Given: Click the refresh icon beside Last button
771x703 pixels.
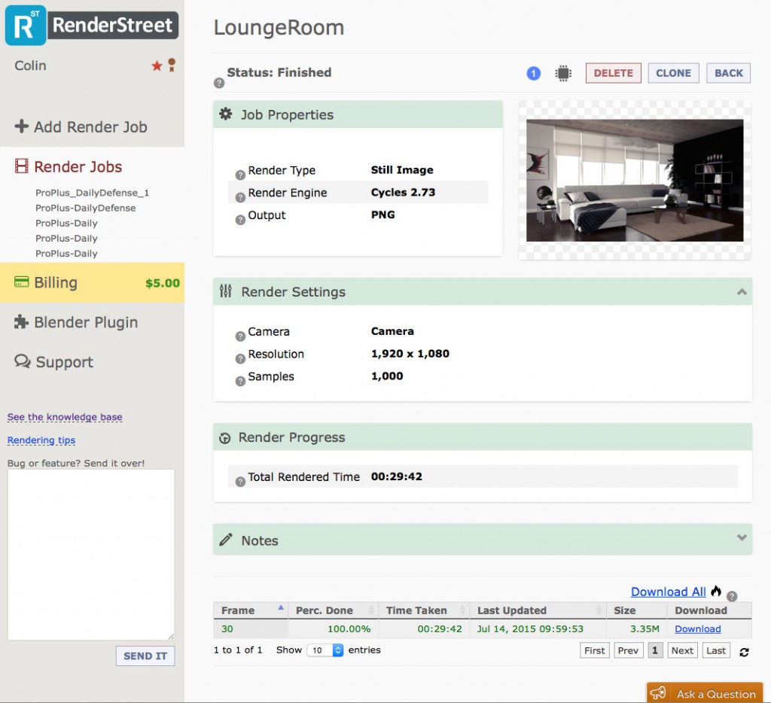Looking at the screenshot, I should point(744,652).
